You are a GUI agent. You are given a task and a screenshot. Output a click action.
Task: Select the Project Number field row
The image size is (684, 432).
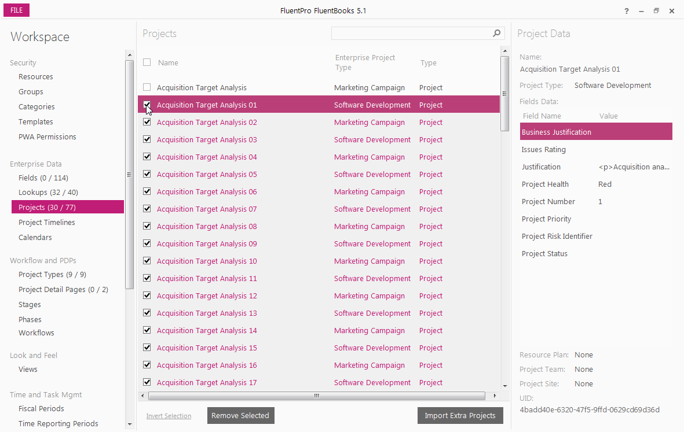click(x=596, y=202)
